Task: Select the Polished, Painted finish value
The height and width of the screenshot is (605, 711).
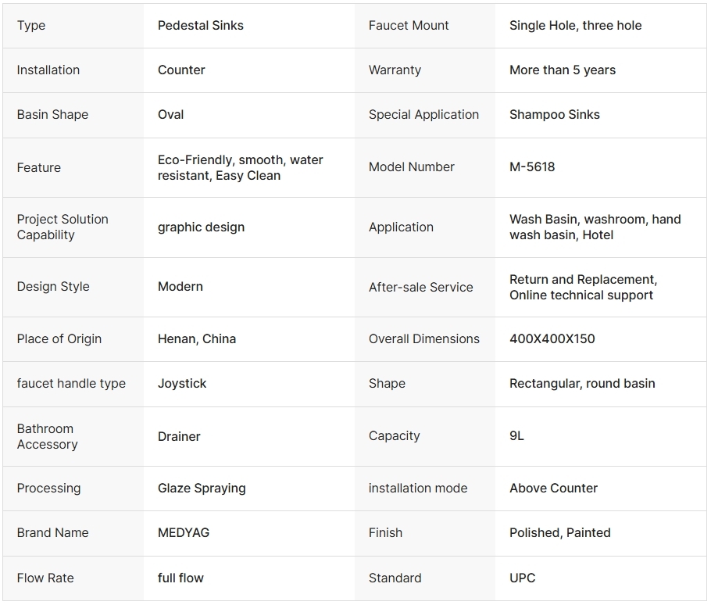Action: (560, 532)
